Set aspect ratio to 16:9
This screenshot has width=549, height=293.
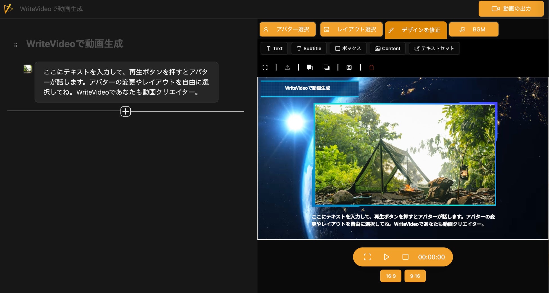[391, 276]
